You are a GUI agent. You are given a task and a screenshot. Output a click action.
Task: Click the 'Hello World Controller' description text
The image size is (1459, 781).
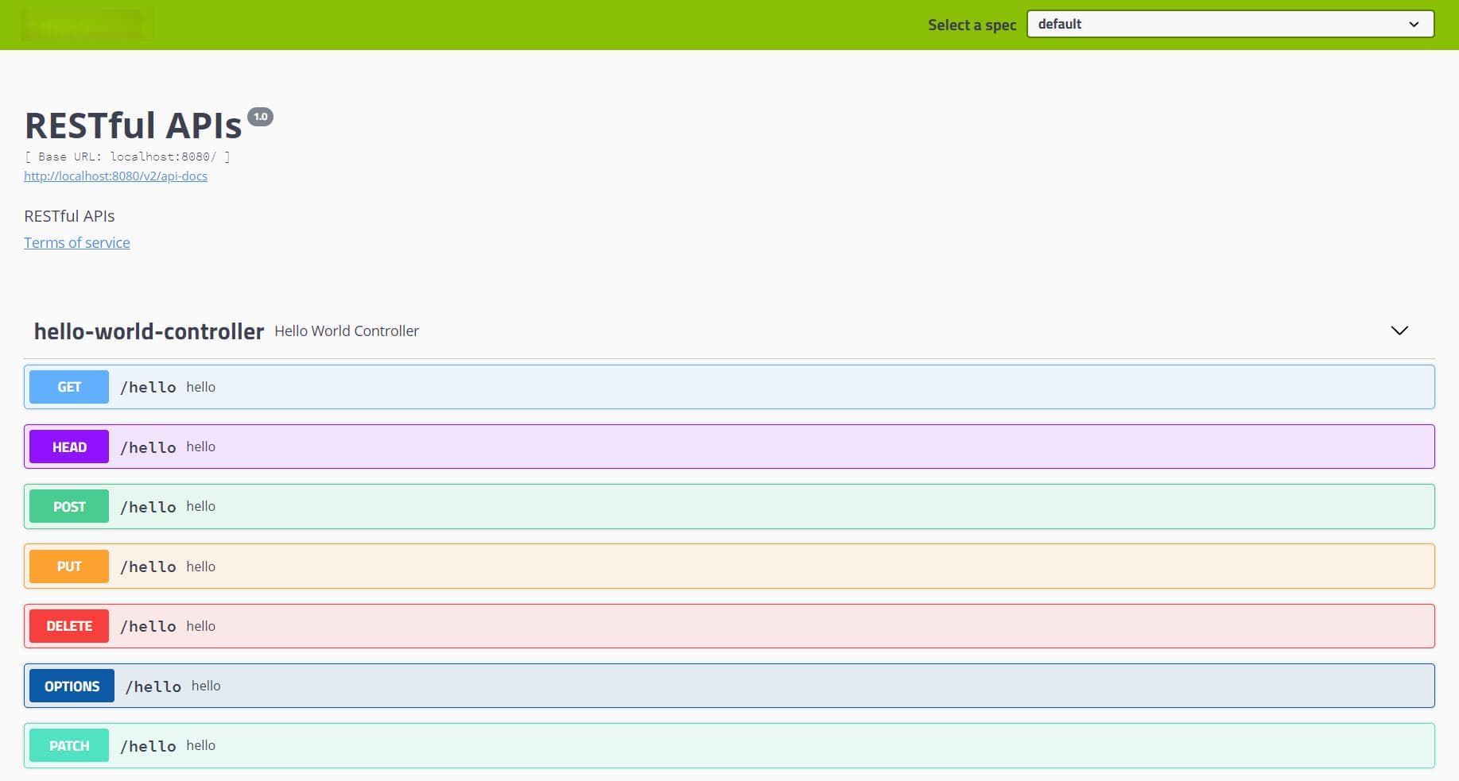pos(347,331)
